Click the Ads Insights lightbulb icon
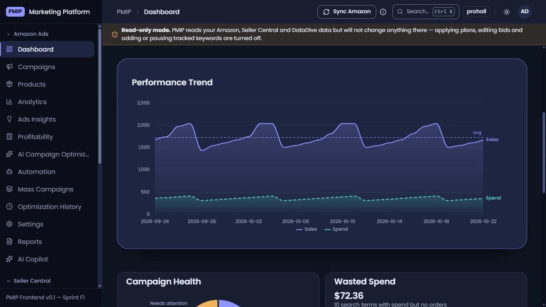Viewport: 546px width, 307px height. pyautogui.click(x=9, y=119)
